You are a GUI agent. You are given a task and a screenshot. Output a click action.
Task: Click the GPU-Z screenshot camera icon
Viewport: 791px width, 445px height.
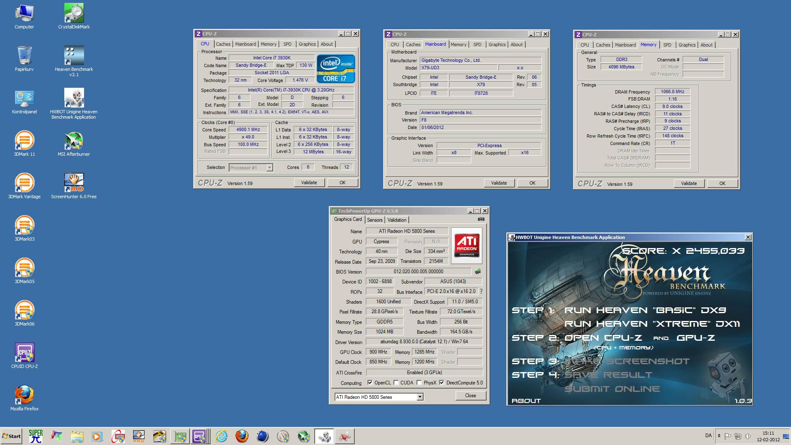tap(481, 219)
